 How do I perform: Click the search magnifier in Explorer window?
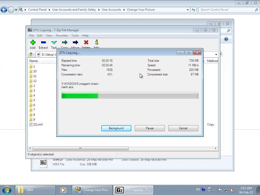pos(229,30)
